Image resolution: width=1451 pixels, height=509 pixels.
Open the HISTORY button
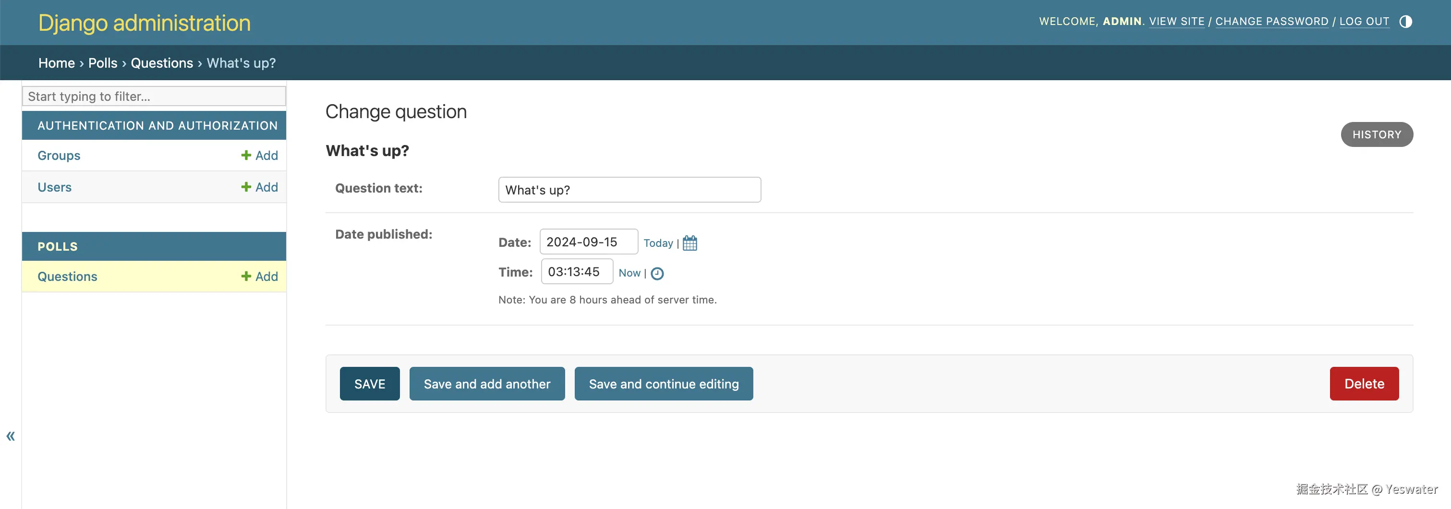[1377, 134]
